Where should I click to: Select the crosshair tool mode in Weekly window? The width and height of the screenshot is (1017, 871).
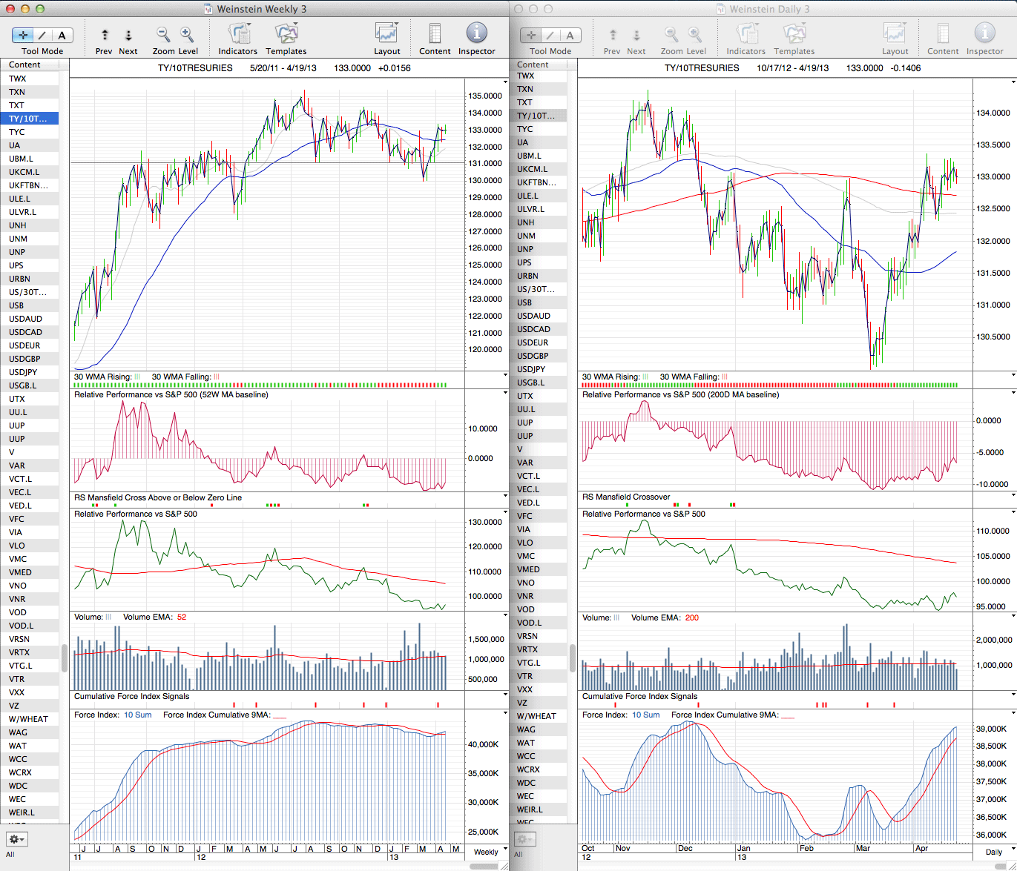(x=23, y=35)
